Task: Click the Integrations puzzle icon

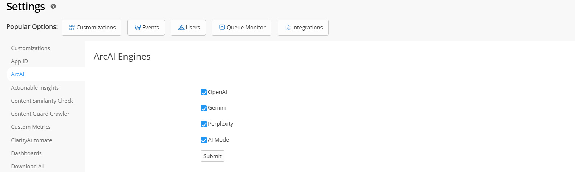Action: [288, 28]
